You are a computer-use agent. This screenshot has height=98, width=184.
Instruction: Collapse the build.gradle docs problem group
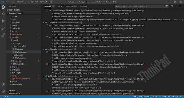[x=43, y=49]
